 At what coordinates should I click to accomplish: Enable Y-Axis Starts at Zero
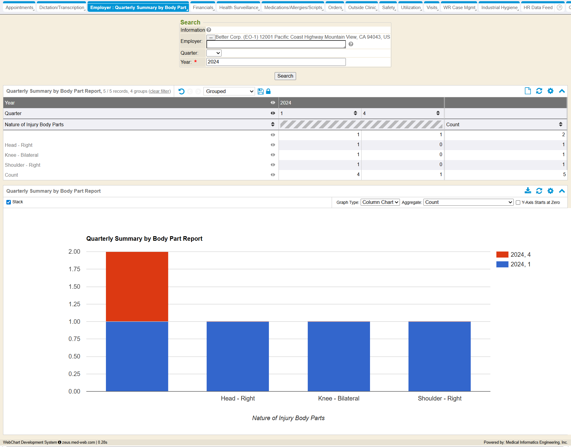pos(518,202)
